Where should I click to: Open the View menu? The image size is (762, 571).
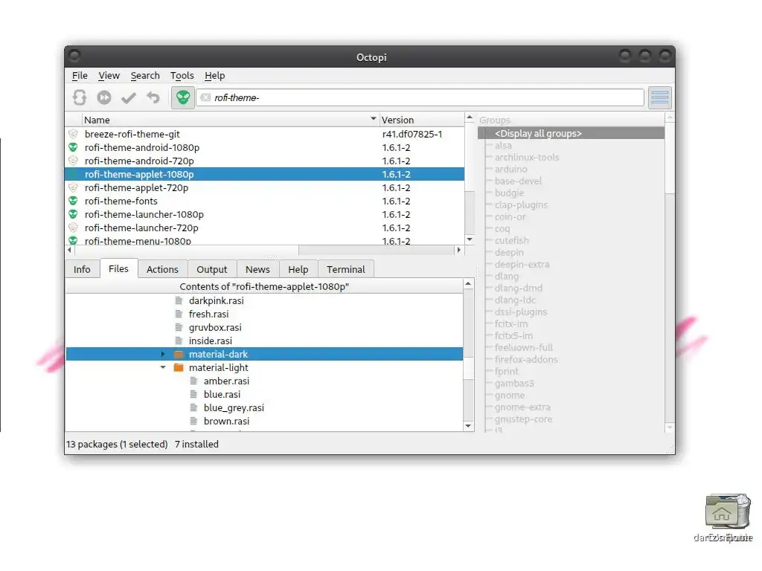[x=109, y=75]
